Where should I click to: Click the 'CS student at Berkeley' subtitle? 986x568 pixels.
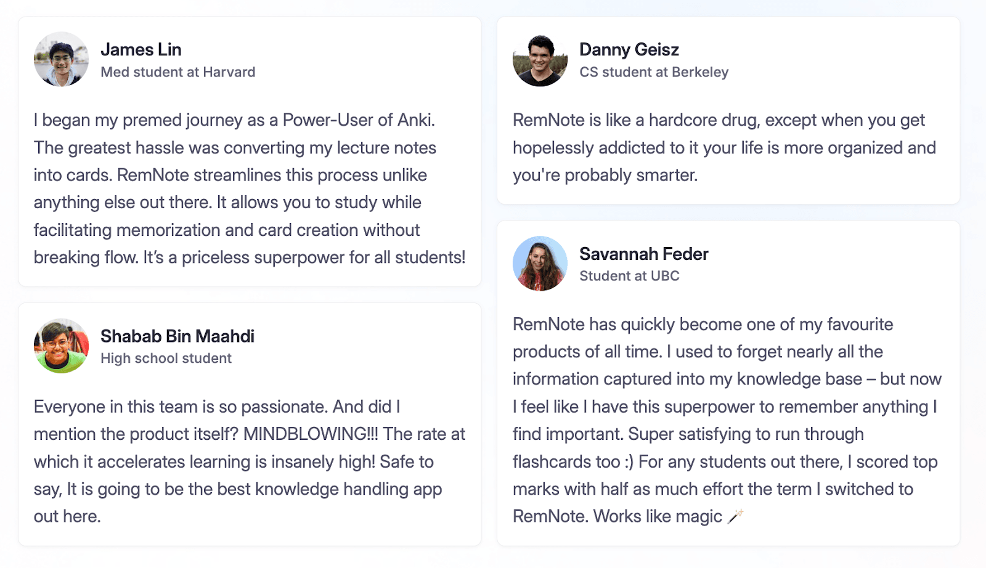[653, 72]
